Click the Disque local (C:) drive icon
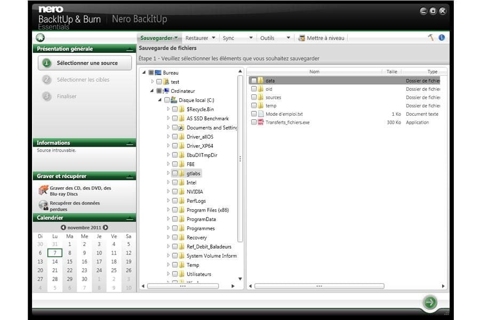This screenshot has width=480, height=320. click(174, 100)
